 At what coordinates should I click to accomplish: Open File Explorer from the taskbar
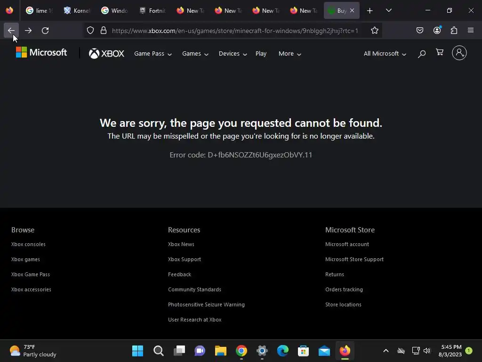(x=220, y=351)
